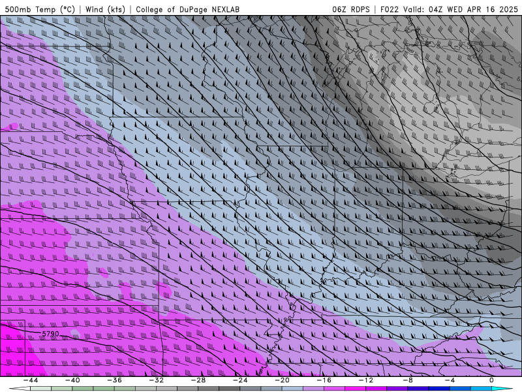
Task: Click the 'F022 Valid: 04Z WED APR 16 2025' text
Action: pos(449,9)
